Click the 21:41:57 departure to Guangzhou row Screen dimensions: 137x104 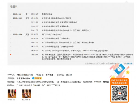pyautogui.click(x=61, y=30)
